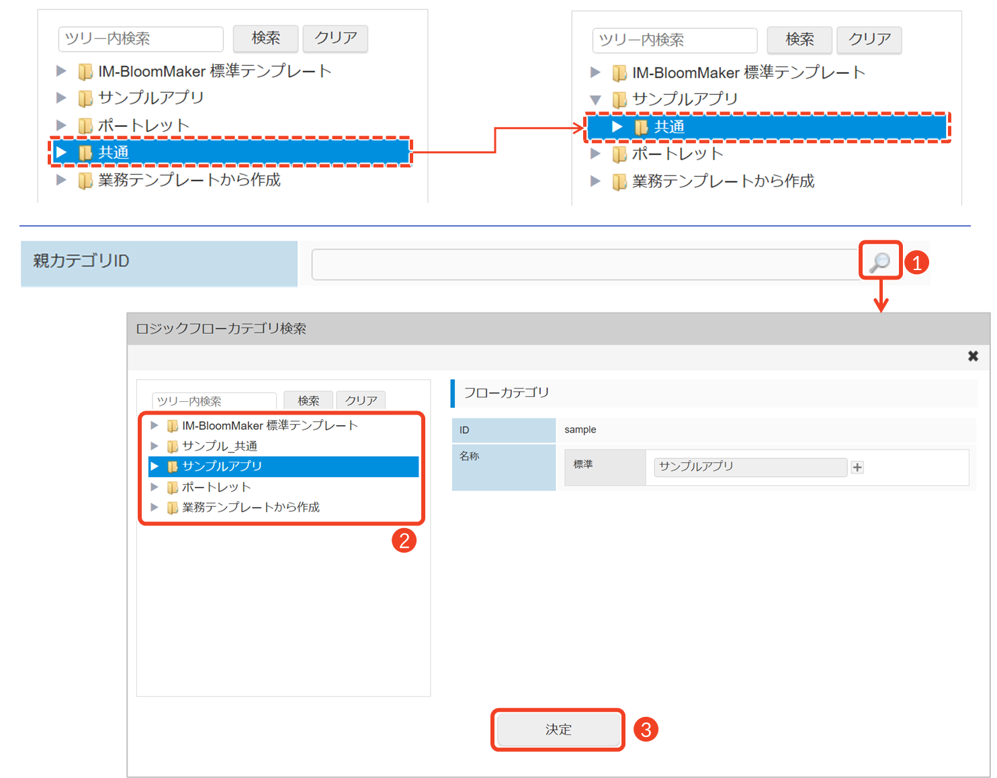Click the plus icon next to サンプルアプリ name field
This screenshot has width=997, height=778.
[857, 467]
